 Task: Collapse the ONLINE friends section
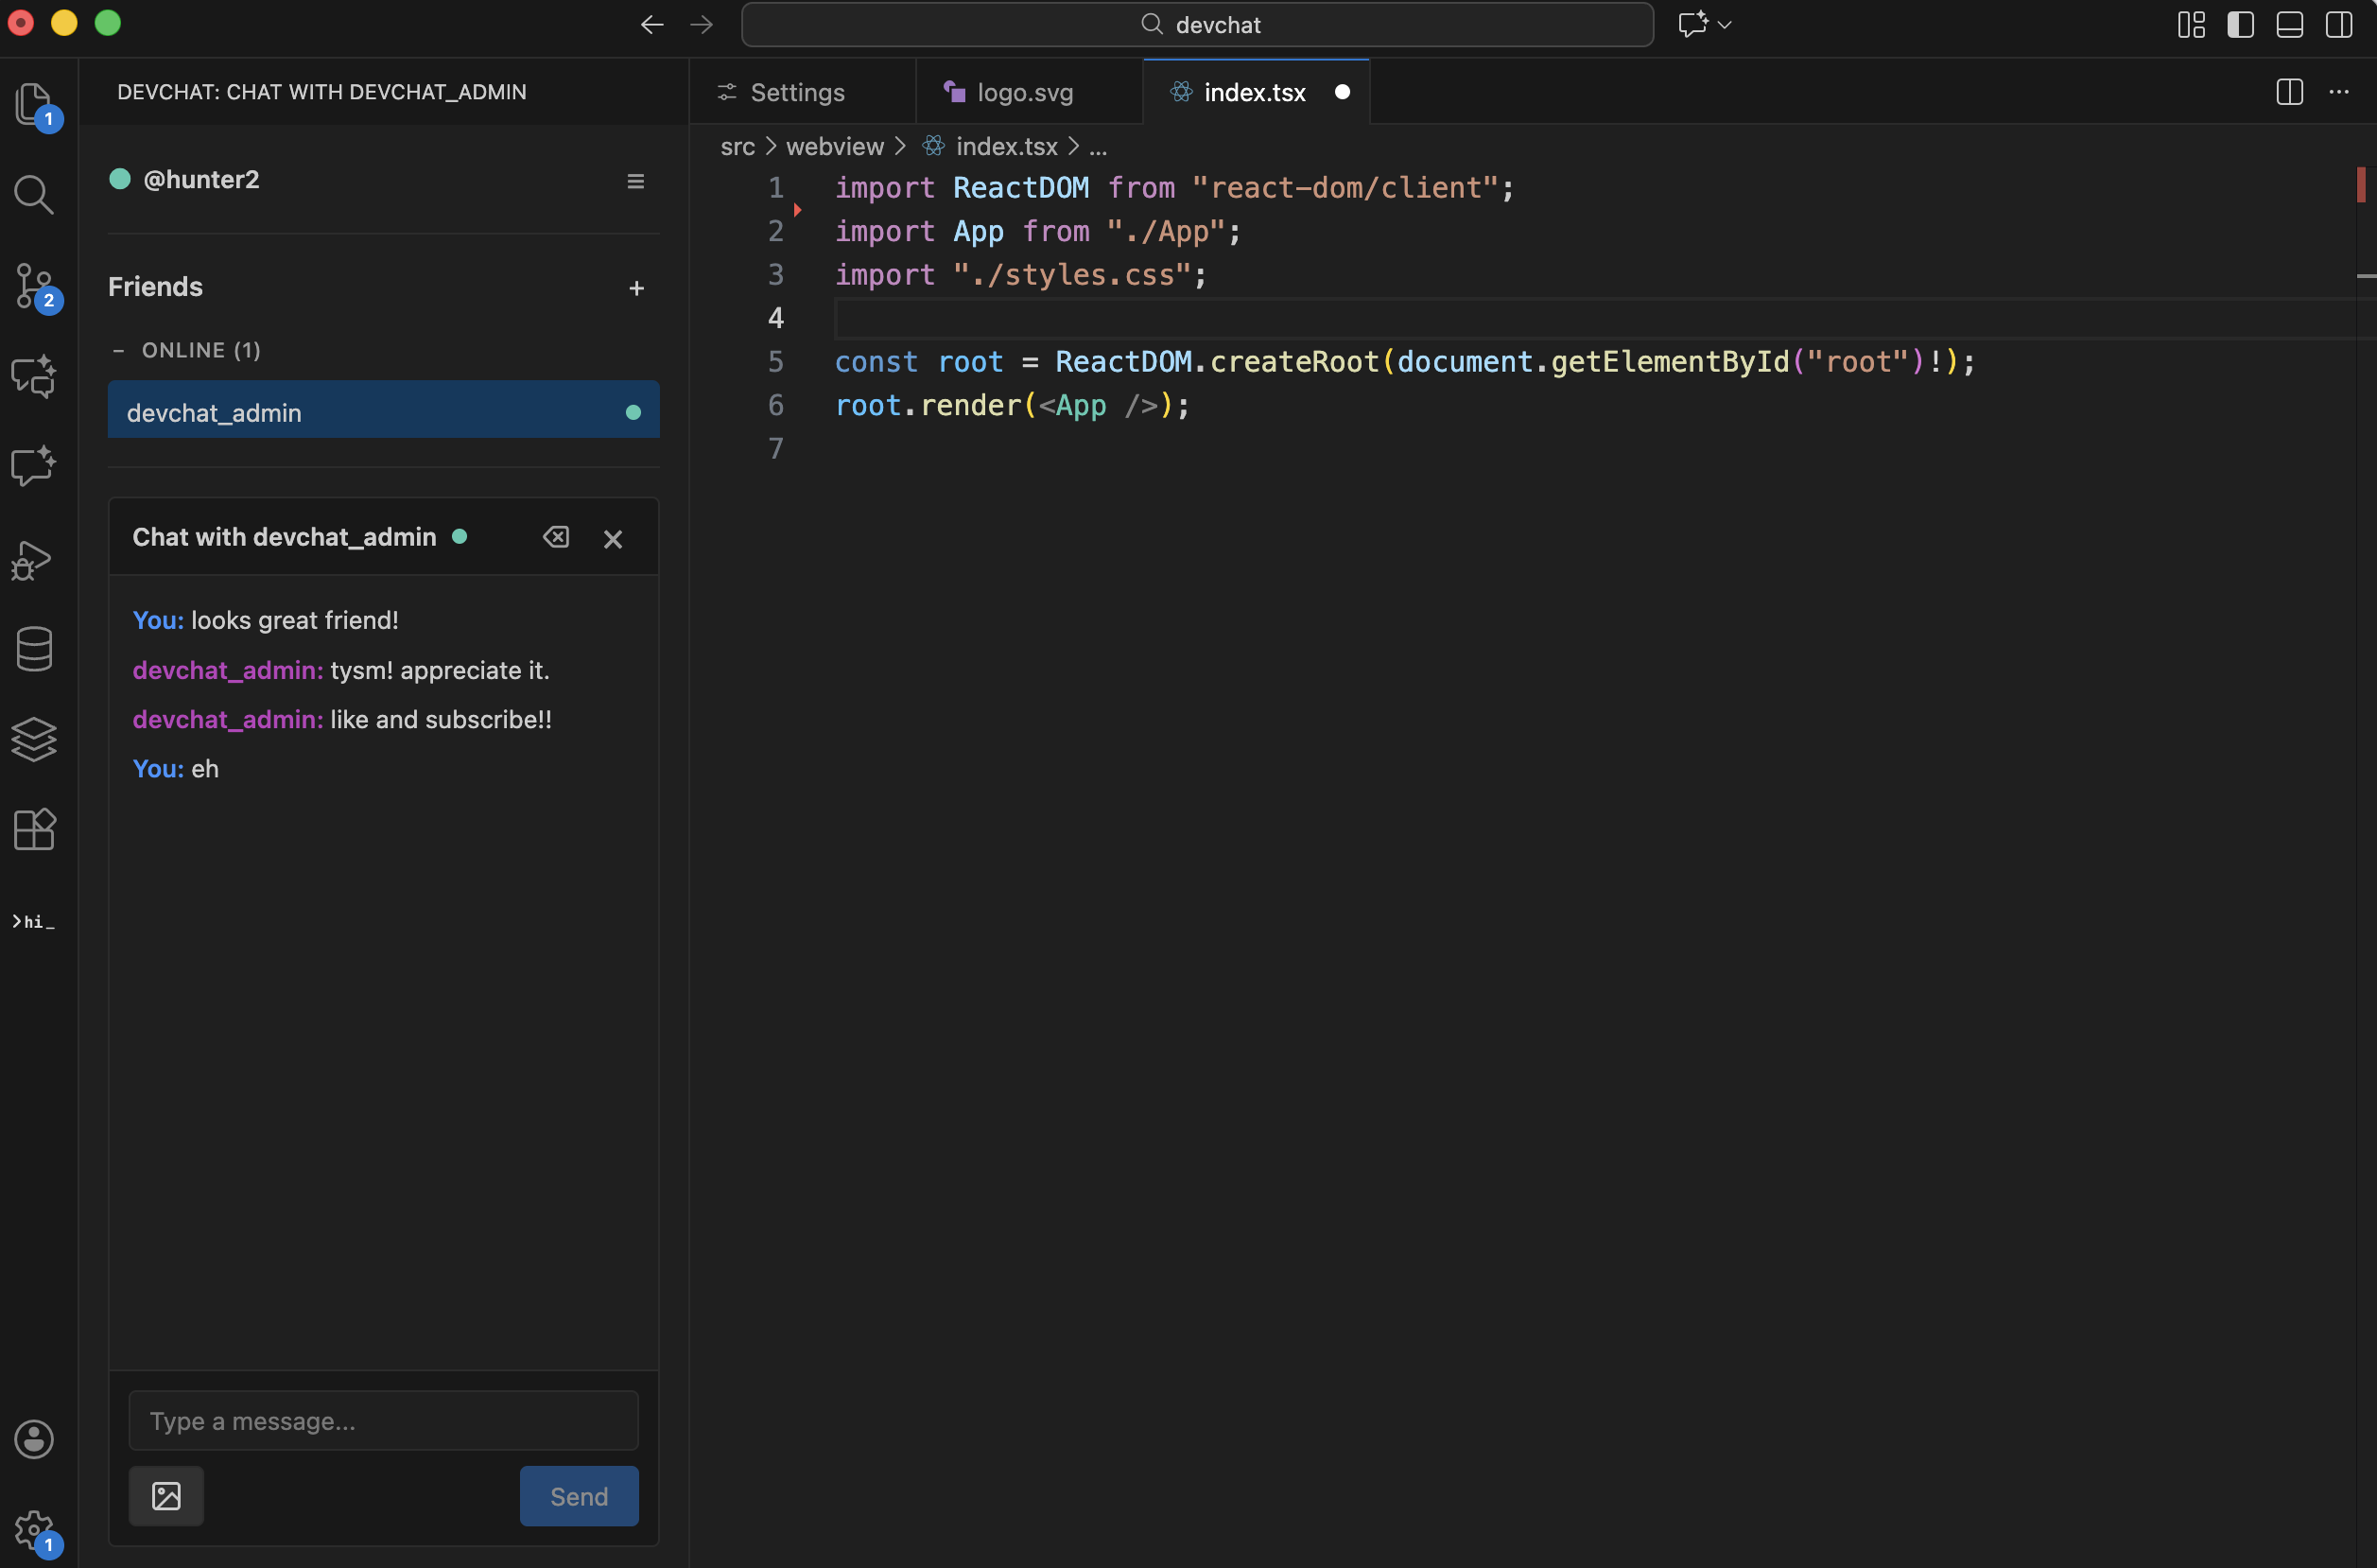point(120,350)
